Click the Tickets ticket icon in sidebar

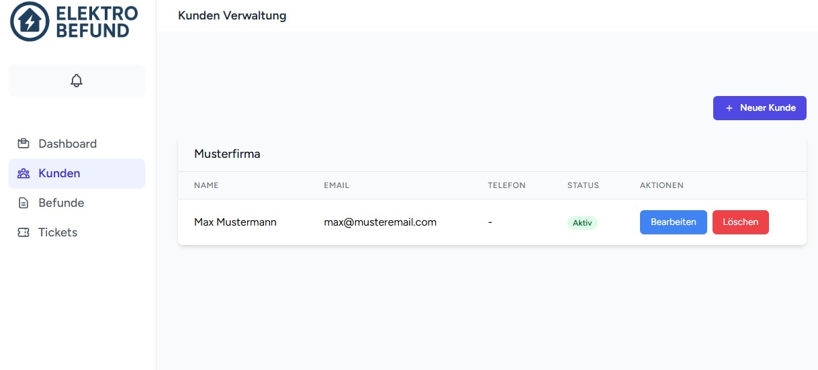point(24,232)
